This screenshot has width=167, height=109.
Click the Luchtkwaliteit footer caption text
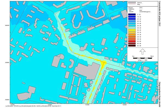click(x=33, y=106)
